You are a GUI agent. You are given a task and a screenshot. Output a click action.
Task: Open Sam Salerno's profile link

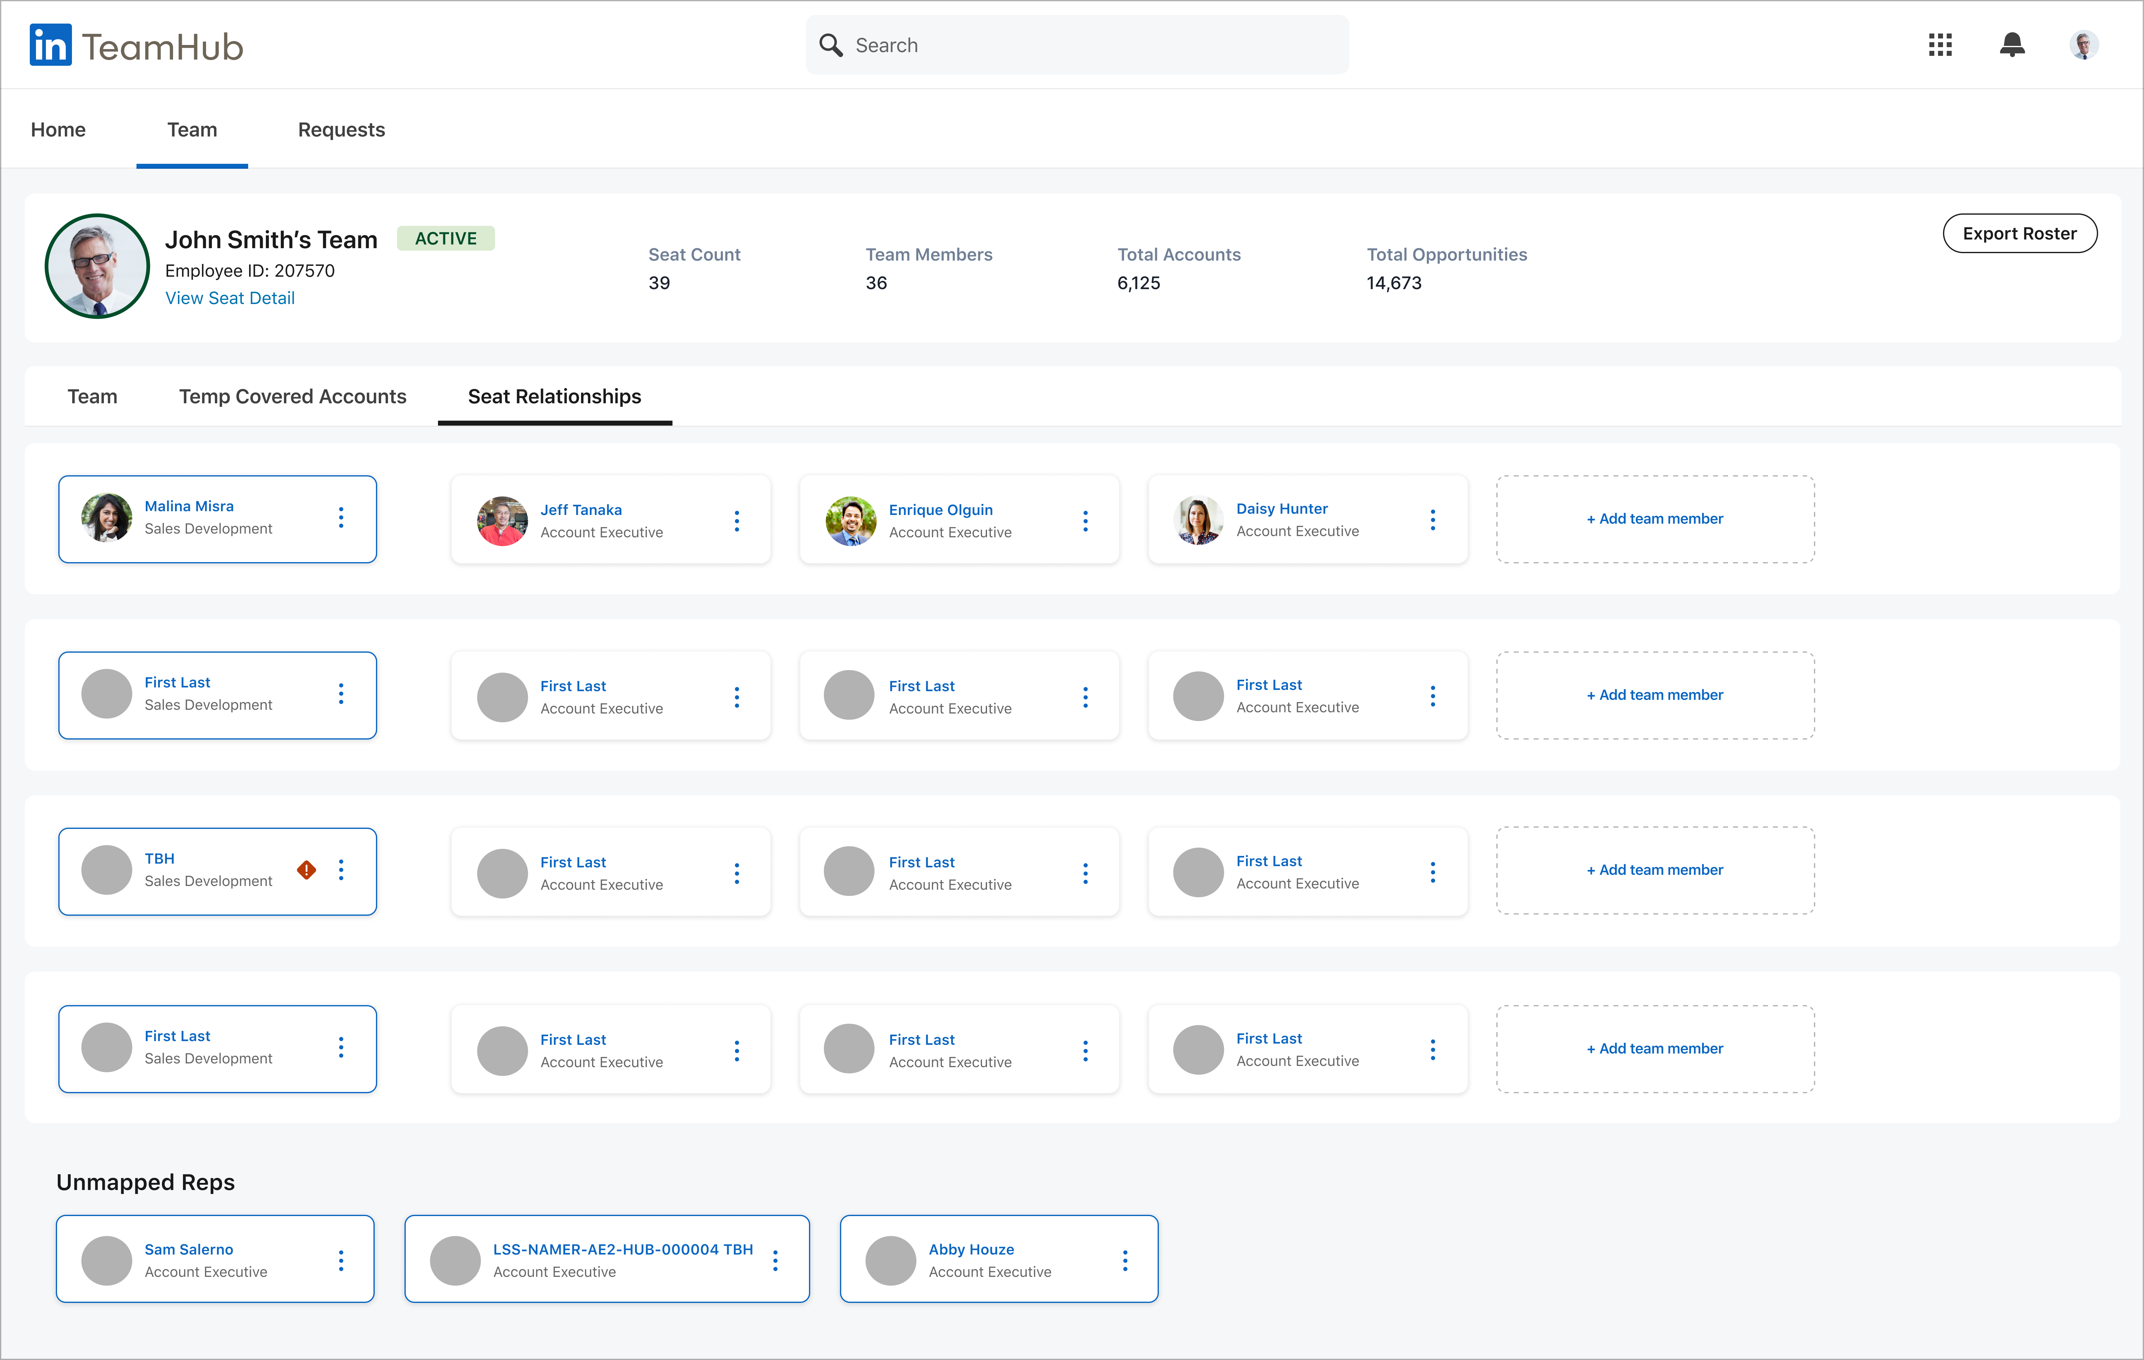click(189, 1250)
